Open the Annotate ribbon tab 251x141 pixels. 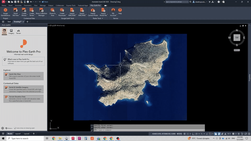click(18, 5)
